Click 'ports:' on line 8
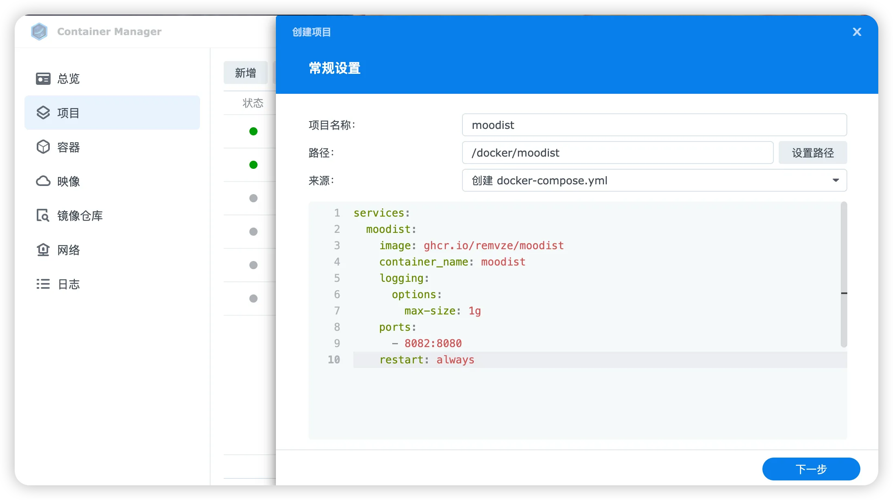Image resolution: width=893 pixels, height=500 pixels. click(x=398, y=327)
